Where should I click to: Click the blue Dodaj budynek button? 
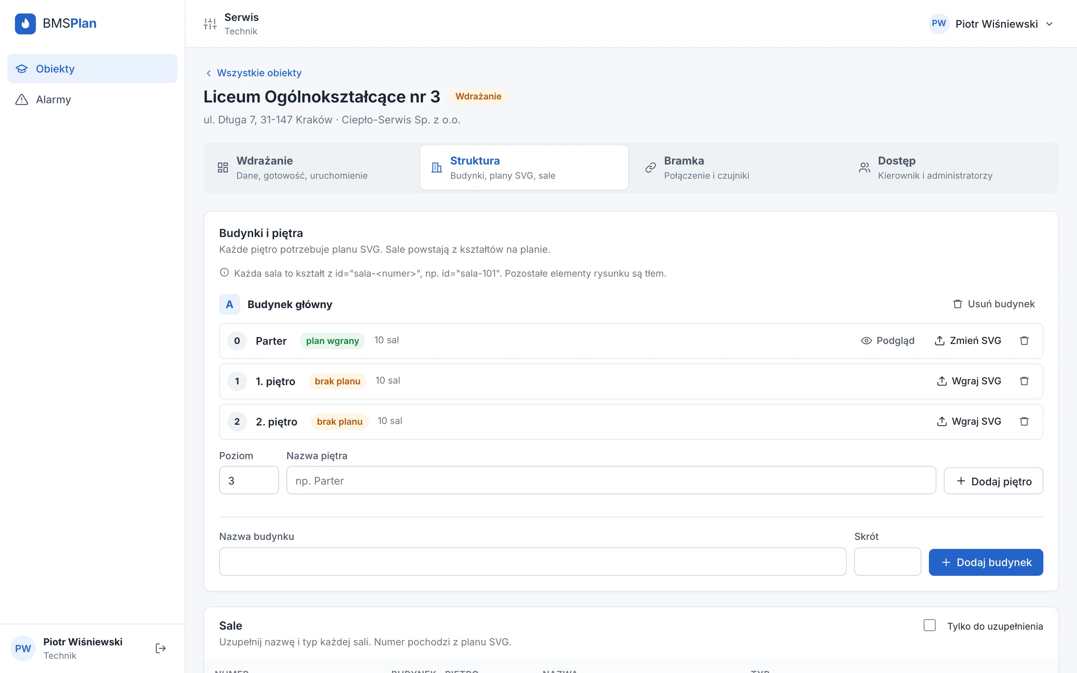[x=986, y=562]
